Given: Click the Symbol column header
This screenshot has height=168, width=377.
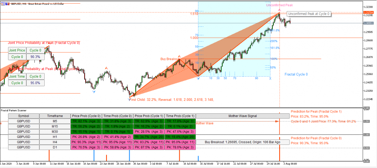Looking at the screenshot, I should [23, 116].
